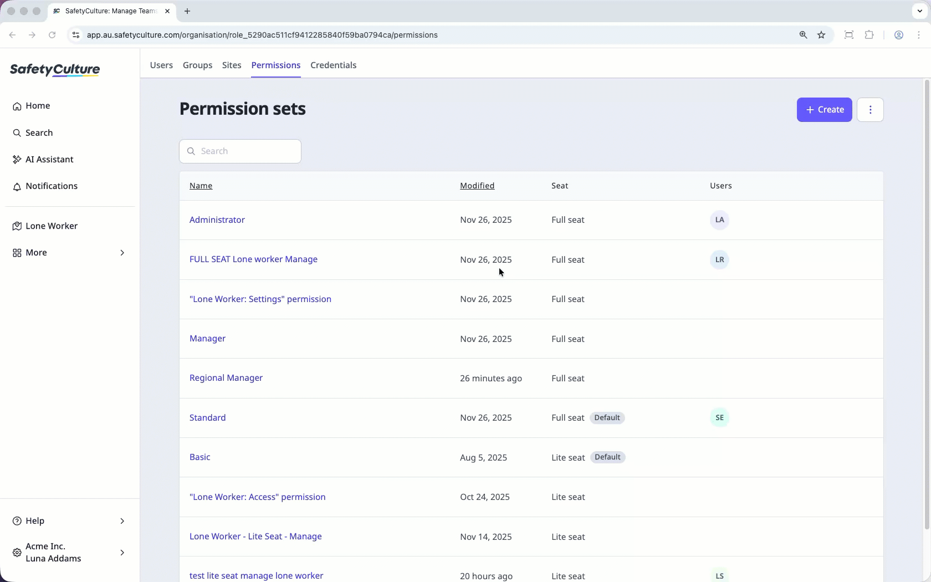Click the Acme Inc. settings gear icon
931x582 pixels.
click(x=17, y=553)
